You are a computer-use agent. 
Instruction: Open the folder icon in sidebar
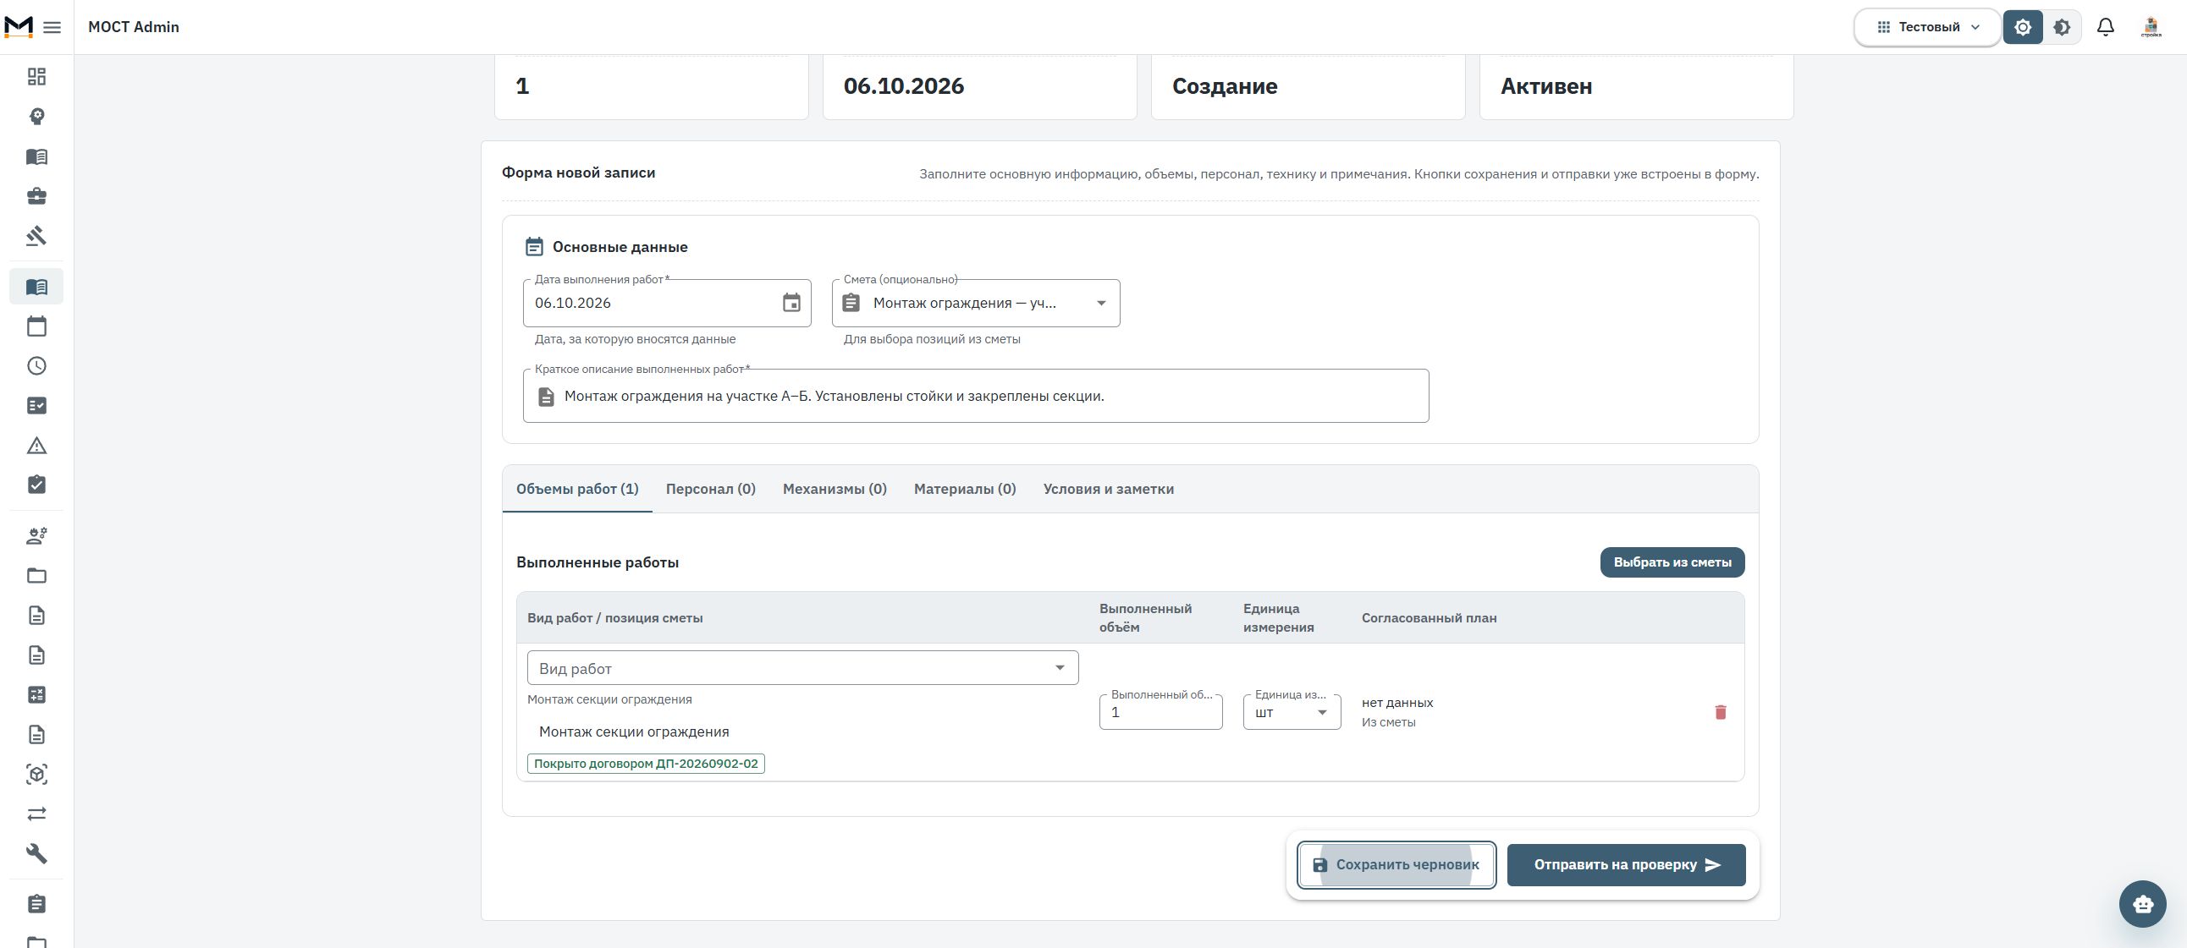point(36,576)
